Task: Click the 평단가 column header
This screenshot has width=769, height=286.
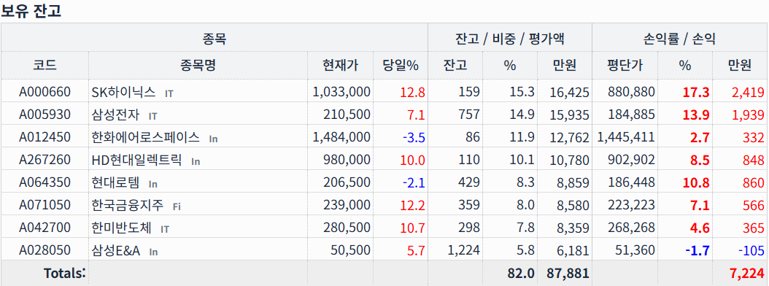Action: (625, 65)
